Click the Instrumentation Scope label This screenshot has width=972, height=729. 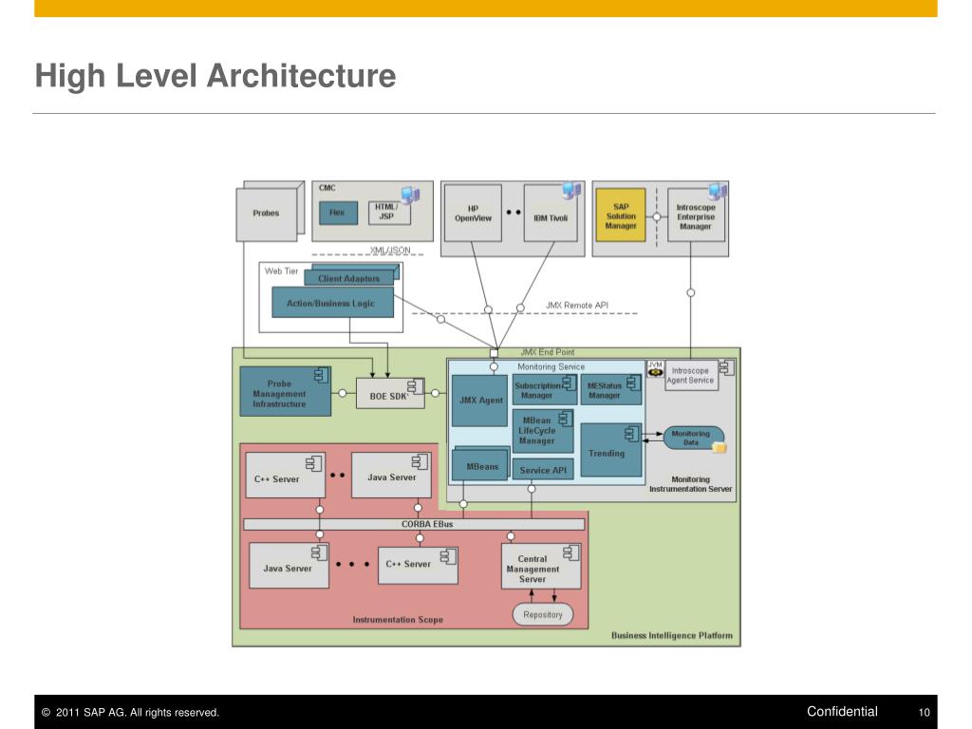398,619
